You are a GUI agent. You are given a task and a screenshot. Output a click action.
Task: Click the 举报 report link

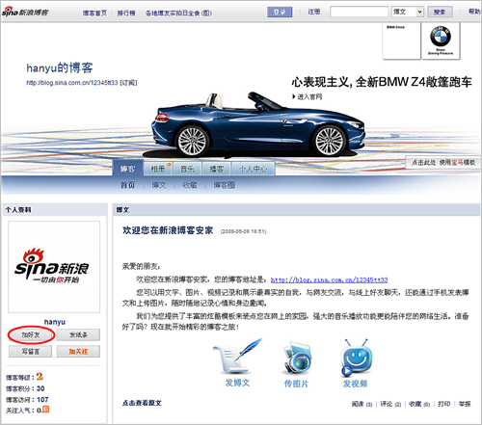coord(465,404)
